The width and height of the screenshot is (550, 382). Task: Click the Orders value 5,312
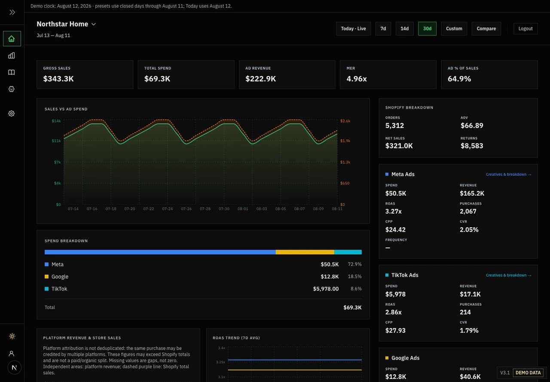[x=394, y=126]
